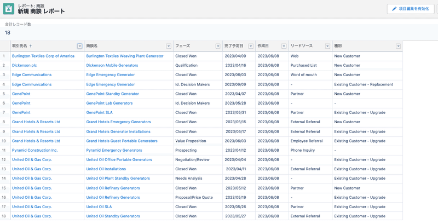Open the 種別 column dropdown menu

[x=398, y=46]
